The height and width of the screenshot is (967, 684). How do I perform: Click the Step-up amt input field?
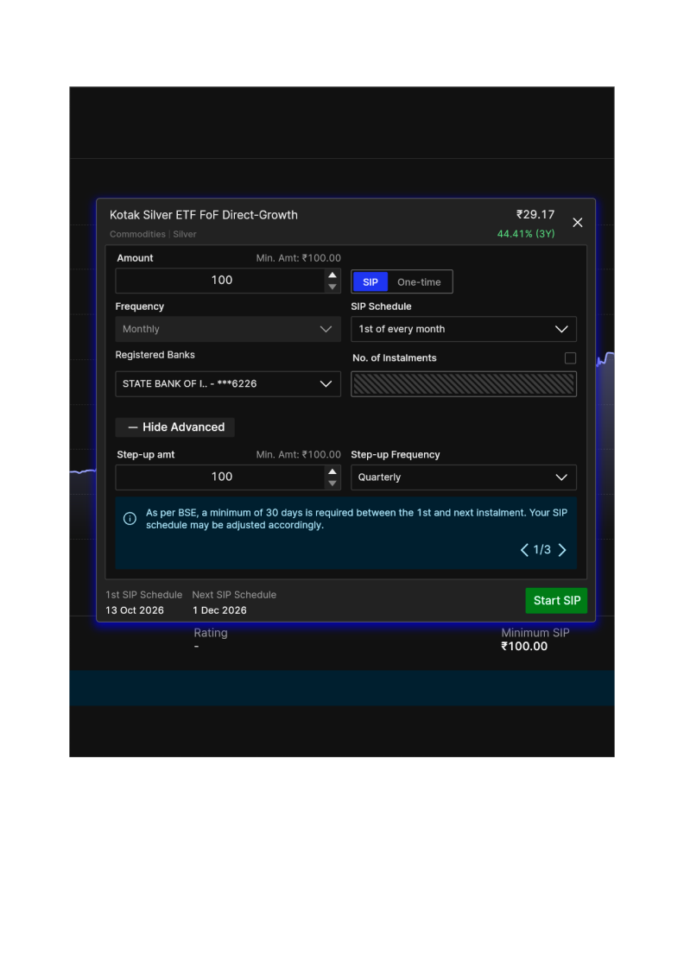pyautogui.click(x=221, y=477)
